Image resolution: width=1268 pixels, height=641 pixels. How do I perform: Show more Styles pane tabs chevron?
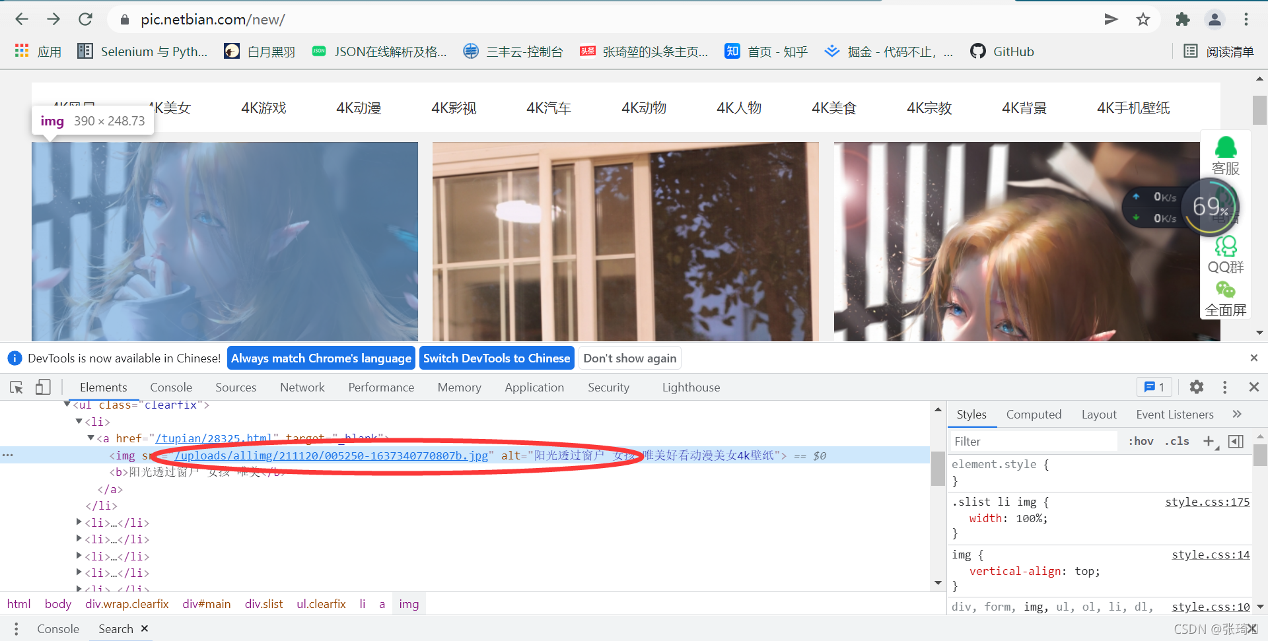pyautogui.click(x=1237, y=414)
